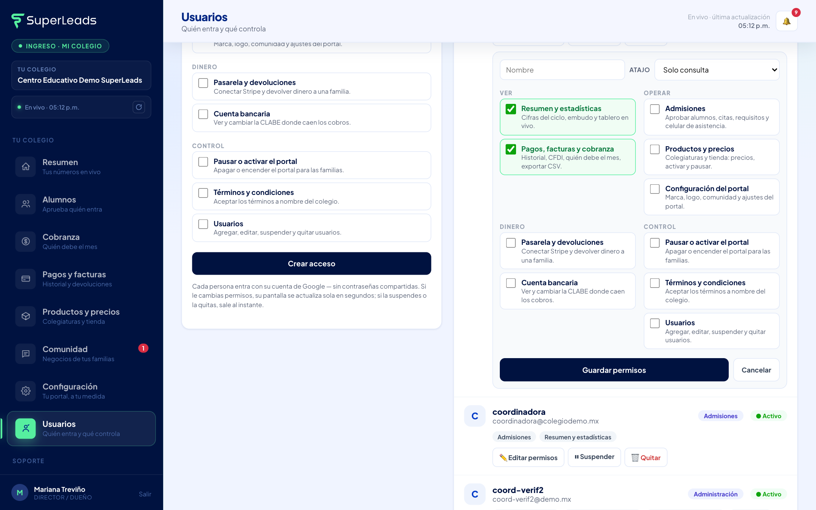
Task: Open Comunidad chat icon in sidebar
Action: pyautogui.click(x=26, y=354)
